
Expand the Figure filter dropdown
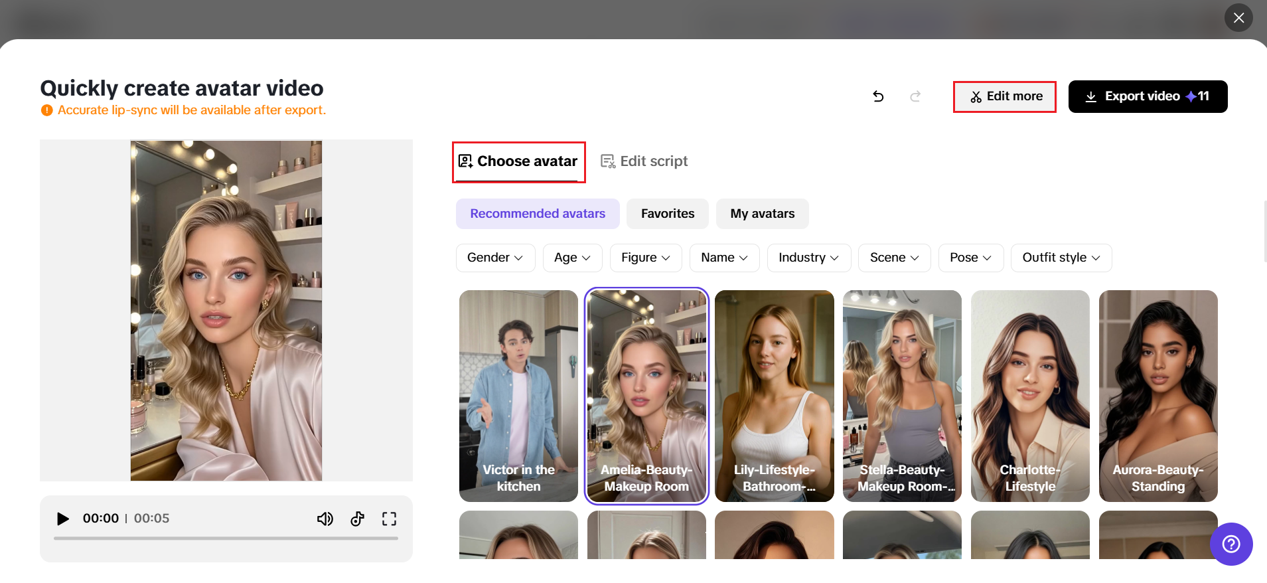pos(646,258)
